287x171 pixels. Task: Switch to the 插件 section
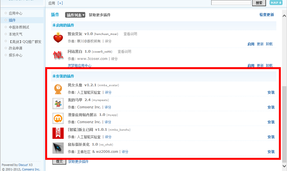[x=12, y=20]
